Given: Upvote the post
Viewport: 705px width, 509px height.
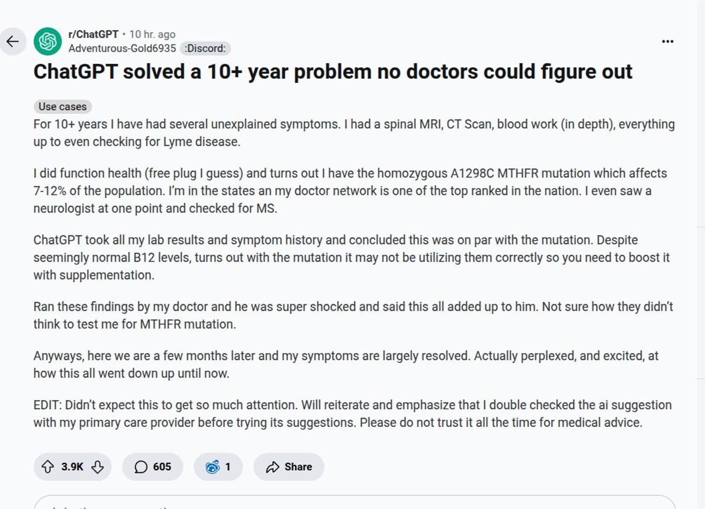Looking at the screenshot, I should pyautogui.click(x=48, y=467).
